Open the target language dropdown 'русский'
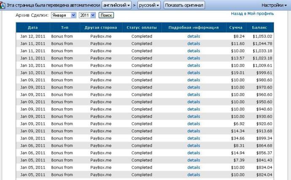The height and width of the screenshot is (180, 291). click(x=149, y=5)
